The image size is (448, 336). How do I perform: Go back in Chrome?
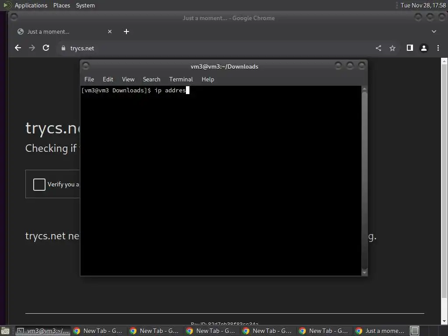pyautogui.click(x=18, y=48)
